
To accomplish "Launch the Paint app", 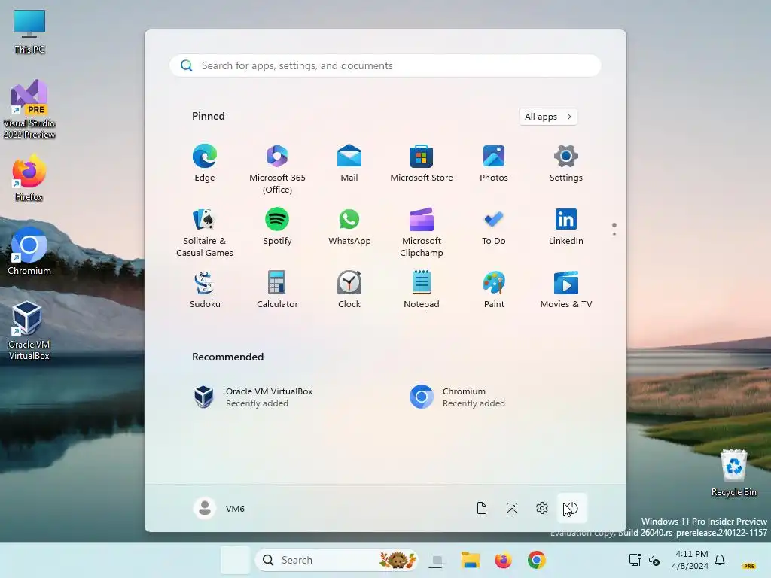I will tap(494, 290).
